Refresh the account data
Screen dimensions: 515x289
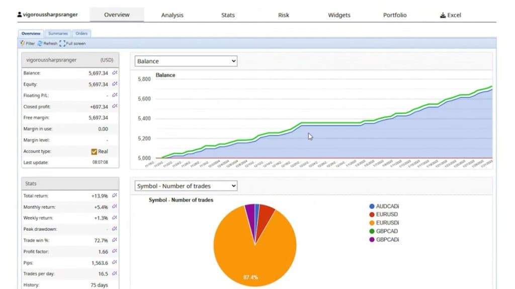tap(40, 44)
